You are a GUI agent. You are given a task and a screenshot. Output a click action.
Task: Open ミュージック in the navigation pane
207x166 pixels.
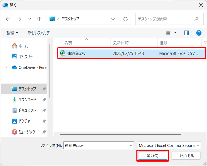pyautogui.click(x=23, y=132)
